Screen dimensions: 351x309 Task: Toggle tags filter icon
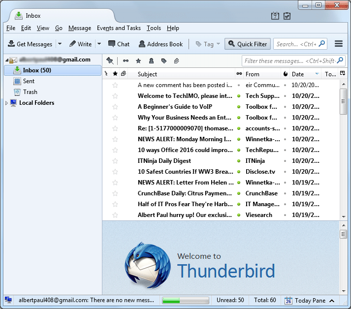(164, 61)
